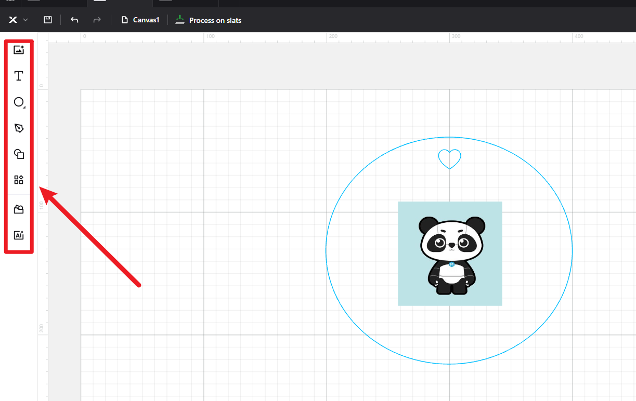The width and height of the screenshot is (636, 401).
Task: Undo the last action
Action: [74, 20]
